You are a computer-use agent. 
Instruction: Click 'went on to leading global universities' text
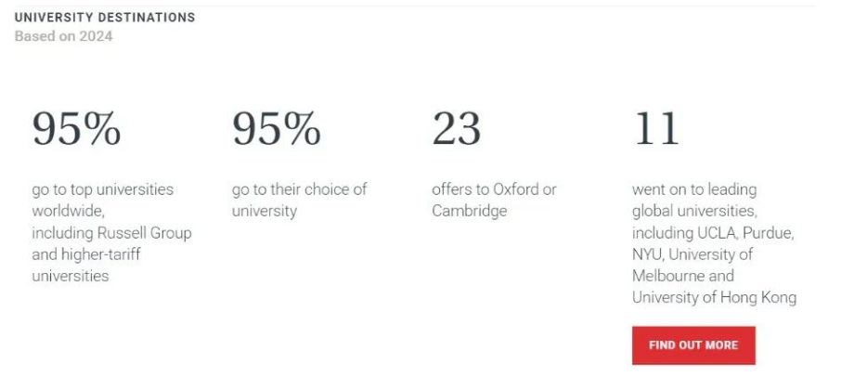pyautogui.click(x=695, y=201)
